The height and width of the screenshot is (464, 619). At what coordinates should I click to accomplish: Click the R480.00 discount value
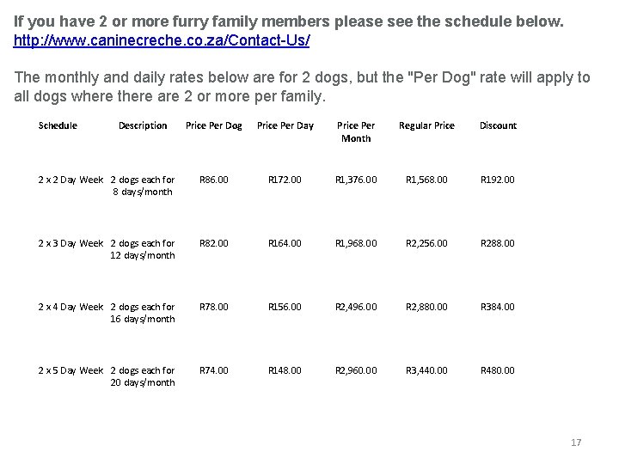[498, 370]
